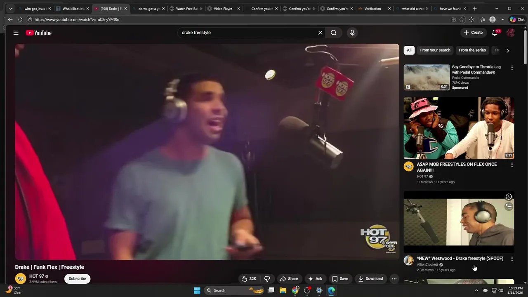Open the browser tab list dropdown

(x=10, y=9)
